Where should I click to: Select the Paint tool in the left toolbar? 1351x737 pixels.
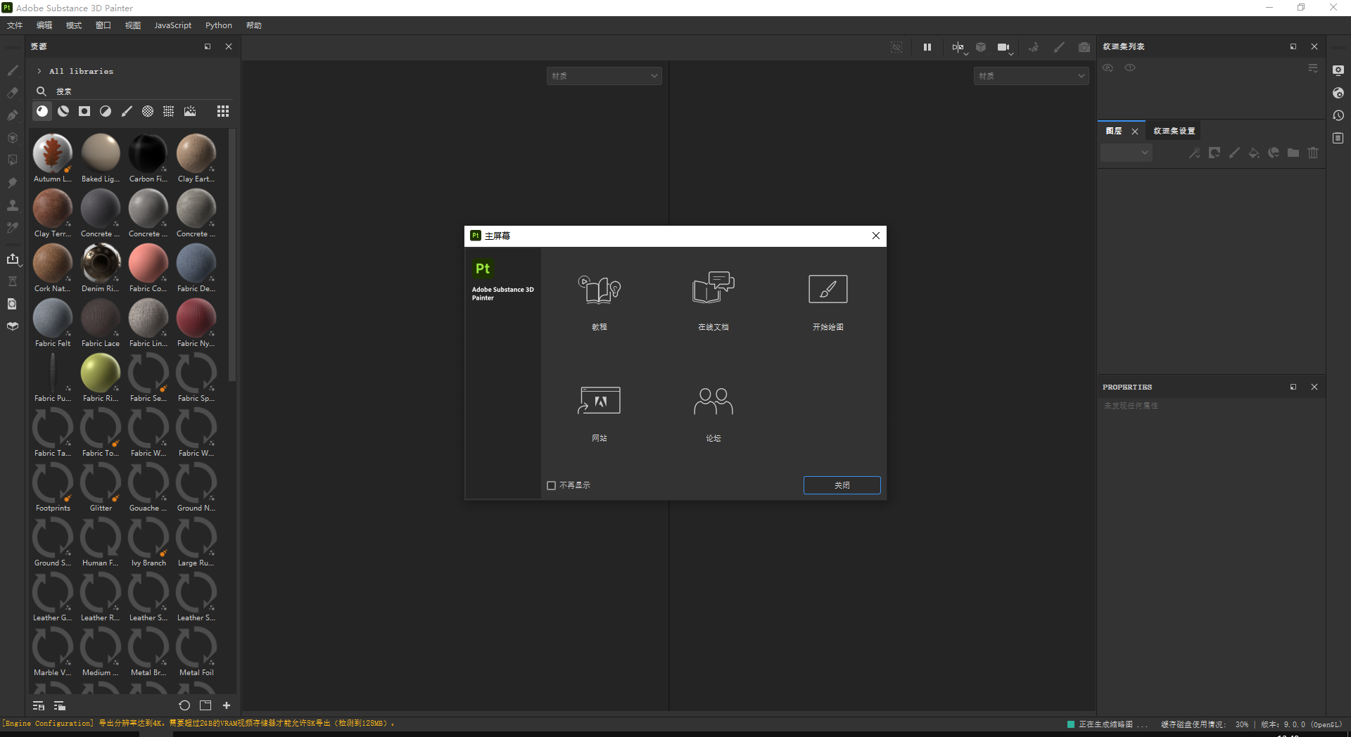[13, 71]
